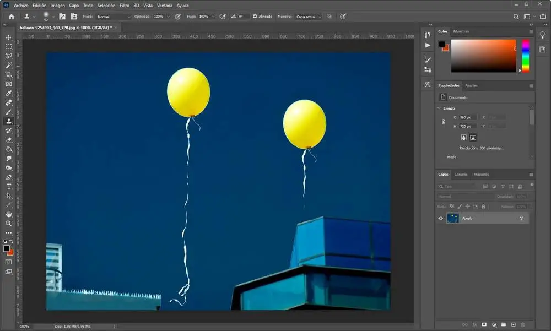Uncheck the Alineado checkbox
The height and width of the screenshot is (331, 551).
point(255,17)
